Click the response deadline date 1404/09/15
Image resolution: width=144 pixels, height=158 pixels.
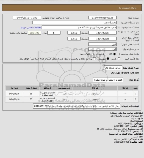pos(103,33)
